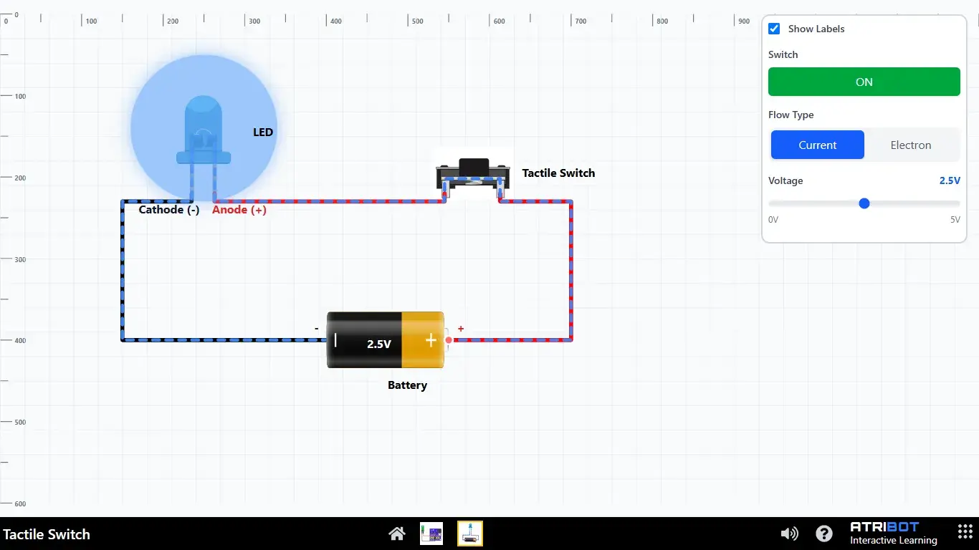Click the glowing blue LED
This screenshot has height=550, width=979.
[204, 129]
